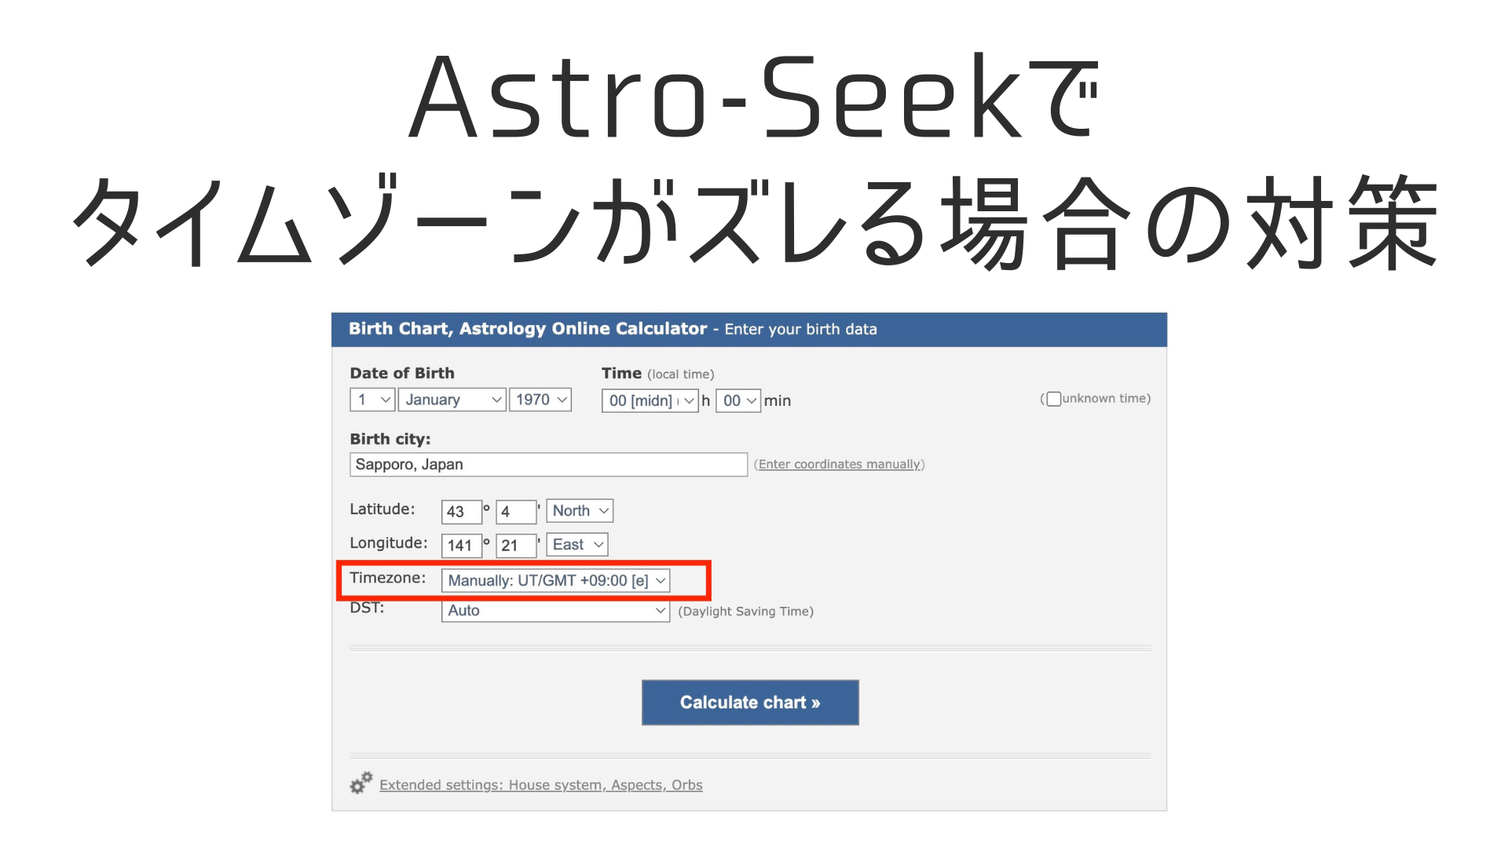
Task: Change the East longitude direction dropdown
Action: pyautogui.click(x=577, y=544)
